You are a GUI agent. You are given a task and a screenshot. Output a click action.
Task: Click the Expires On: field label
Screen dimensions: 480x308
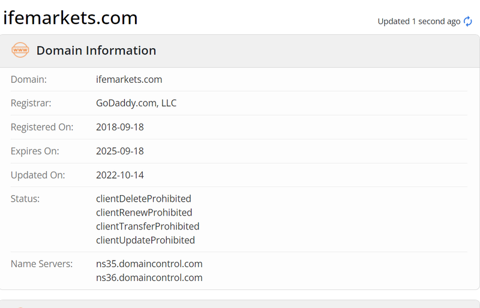(35, 151)
